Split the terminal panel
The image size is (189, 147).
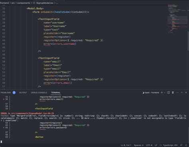pos(169,93)
